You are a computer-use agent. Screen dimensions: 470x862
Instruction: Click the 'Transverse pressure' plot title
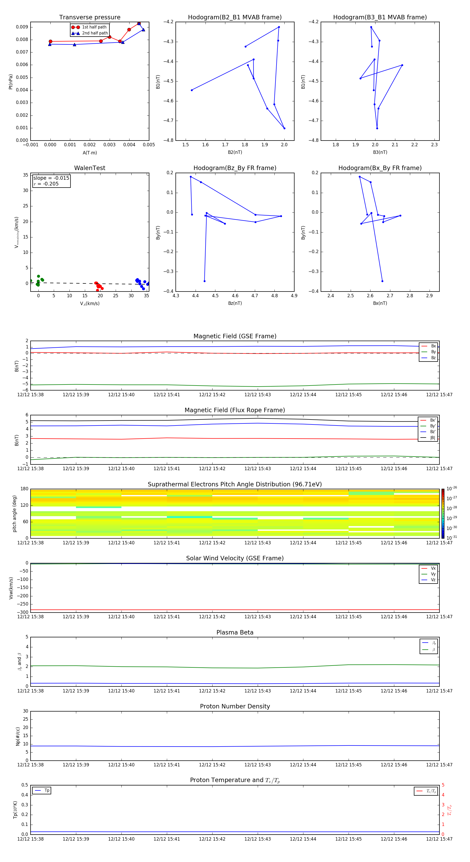point(90,18)
